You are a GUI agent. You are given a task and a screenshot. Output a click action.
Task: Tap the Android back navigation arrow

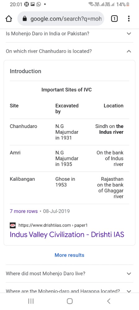(108, 301)
